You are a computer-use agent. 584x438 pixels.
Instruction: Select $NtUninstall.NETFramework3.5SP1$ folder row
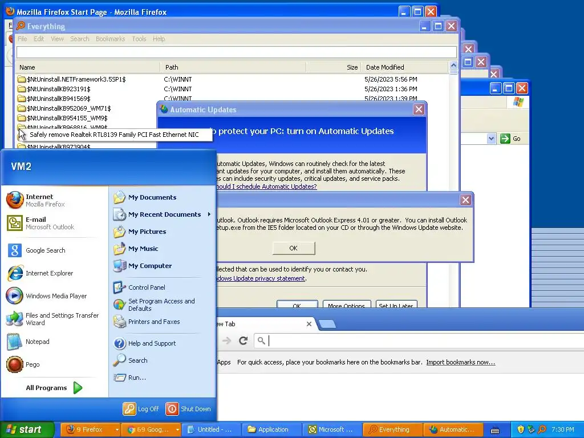pyautogui.click(x=232, y=79)
